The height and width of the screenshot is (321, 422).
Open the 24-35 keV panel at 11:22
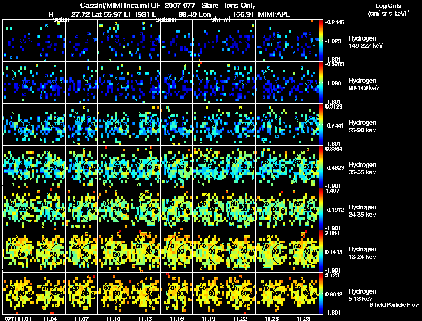pos(240,209)
